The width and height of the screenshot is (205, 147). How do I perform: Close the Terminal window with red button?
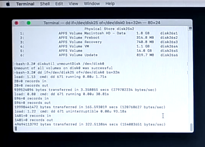16,23
